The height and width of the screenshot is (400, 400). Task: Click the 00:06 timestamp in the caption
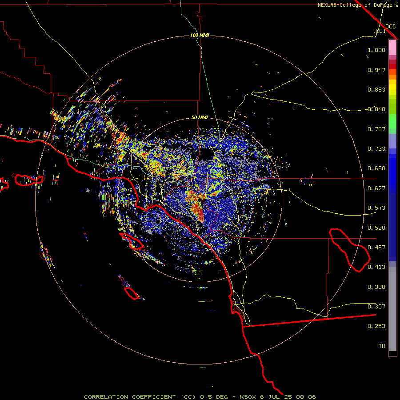[306, 397]
